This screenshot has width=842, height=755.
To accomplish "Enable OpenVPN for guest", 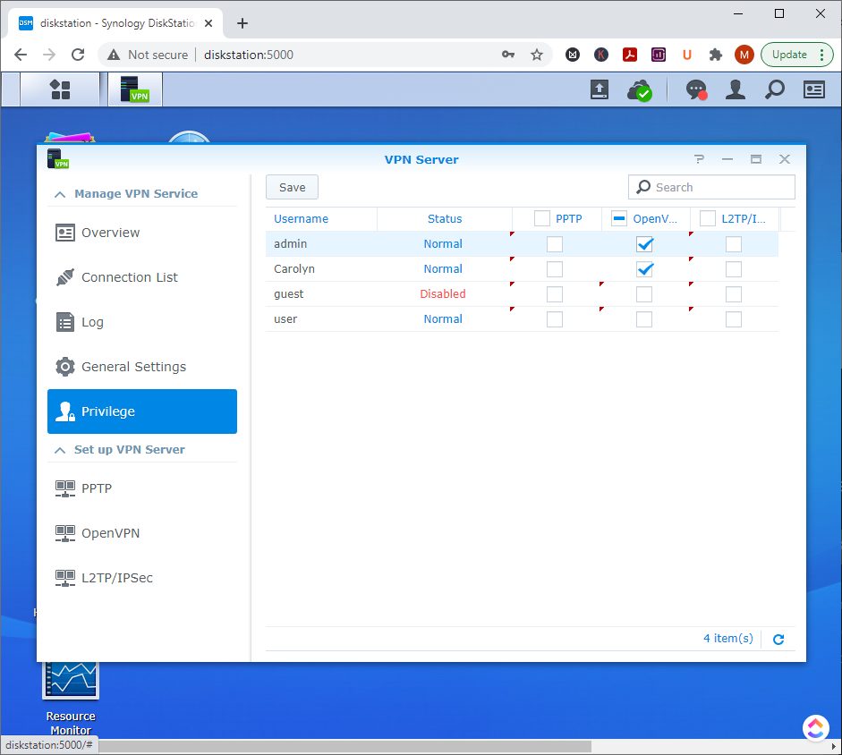I will [x=644, y=294].
